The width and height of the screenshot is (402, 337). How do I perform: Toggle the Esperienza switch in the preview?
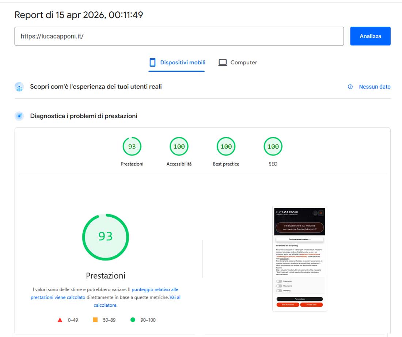(279, 281)
